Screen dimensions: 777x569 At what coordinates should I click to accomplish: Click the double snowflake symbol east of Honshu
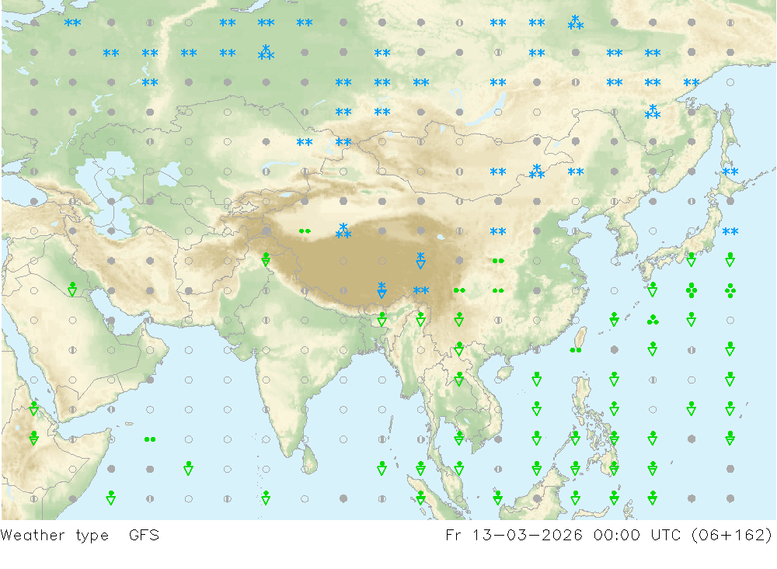click(x=730, y=231)
